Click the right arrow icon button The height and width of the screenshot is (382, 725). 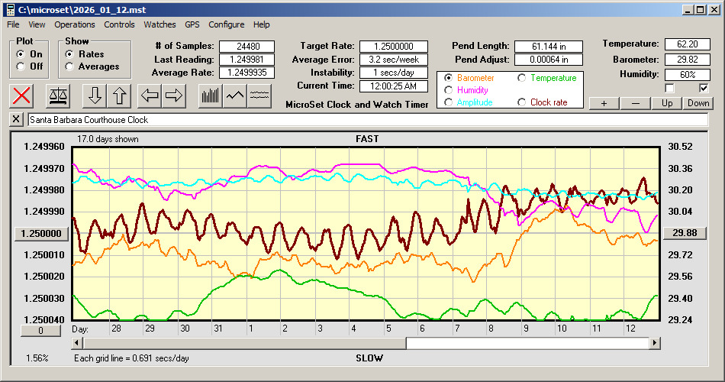pyautogui.click(x=174, y=95)
